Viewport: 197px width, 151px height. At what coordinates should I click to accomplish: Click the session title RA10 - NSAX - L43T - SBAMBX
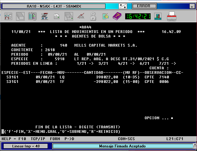click(x=54, y=6)
